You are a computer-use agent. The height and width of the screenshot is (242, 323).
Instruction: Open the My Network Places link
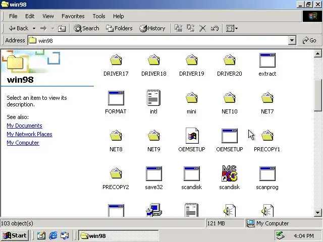click(x=29, y=134)
